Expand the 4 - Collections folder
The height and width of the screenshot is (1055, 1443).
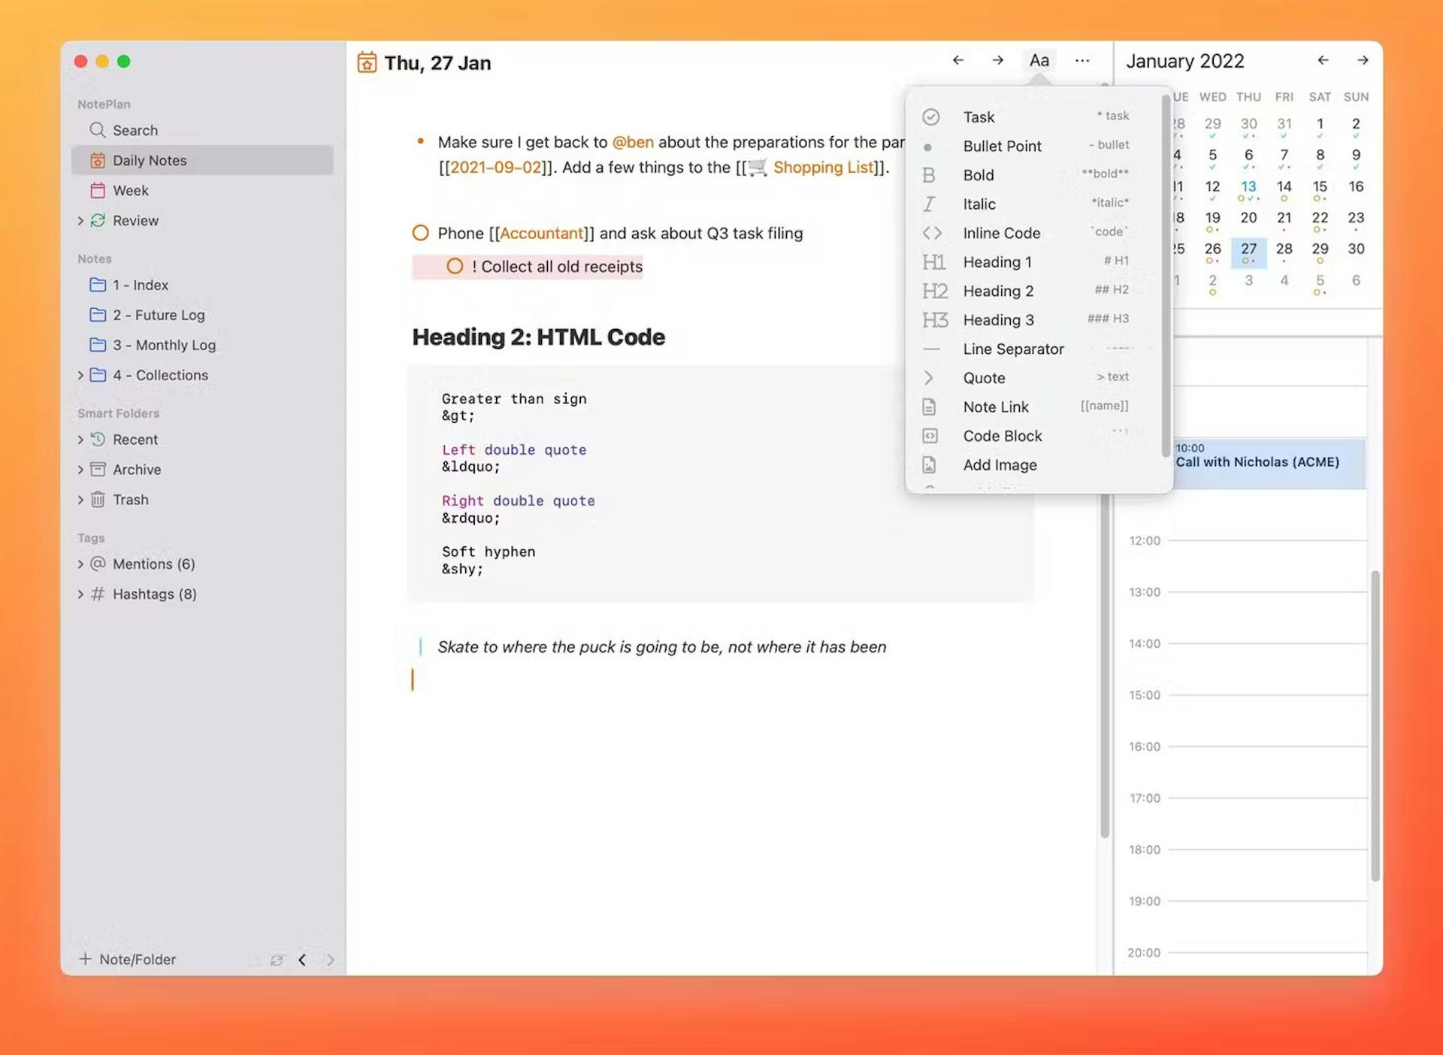click(81, 375)
